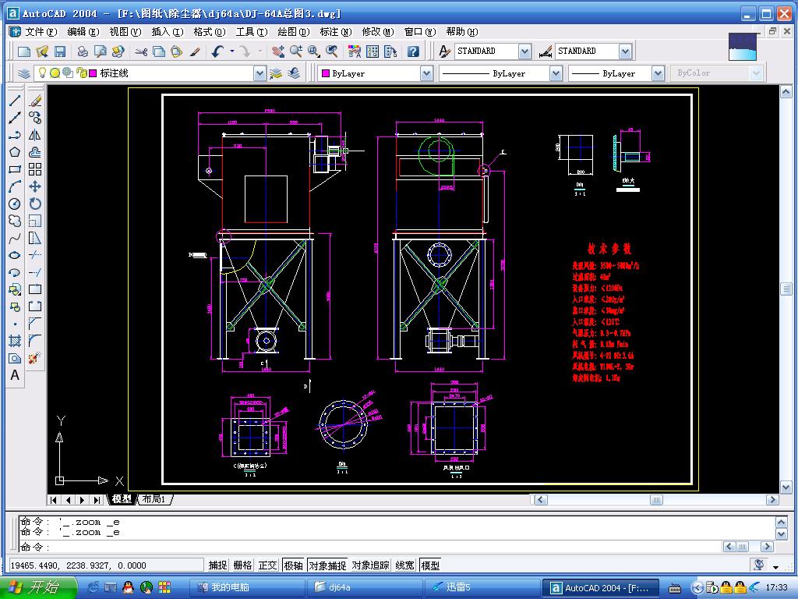Screen dimensions: 798x599
Task: Open the ByLayer color dropdown
Action: [426, 73]
